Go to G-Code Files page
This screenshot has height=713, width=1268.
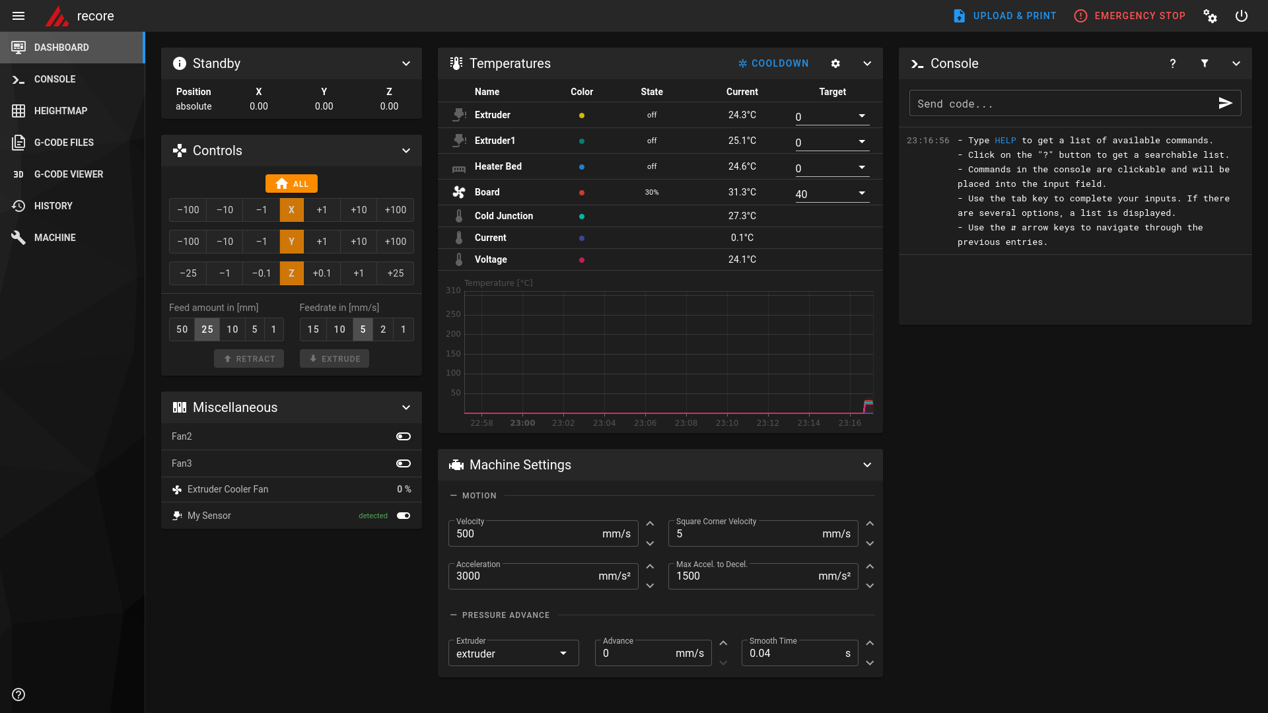[x=63, y=143]
